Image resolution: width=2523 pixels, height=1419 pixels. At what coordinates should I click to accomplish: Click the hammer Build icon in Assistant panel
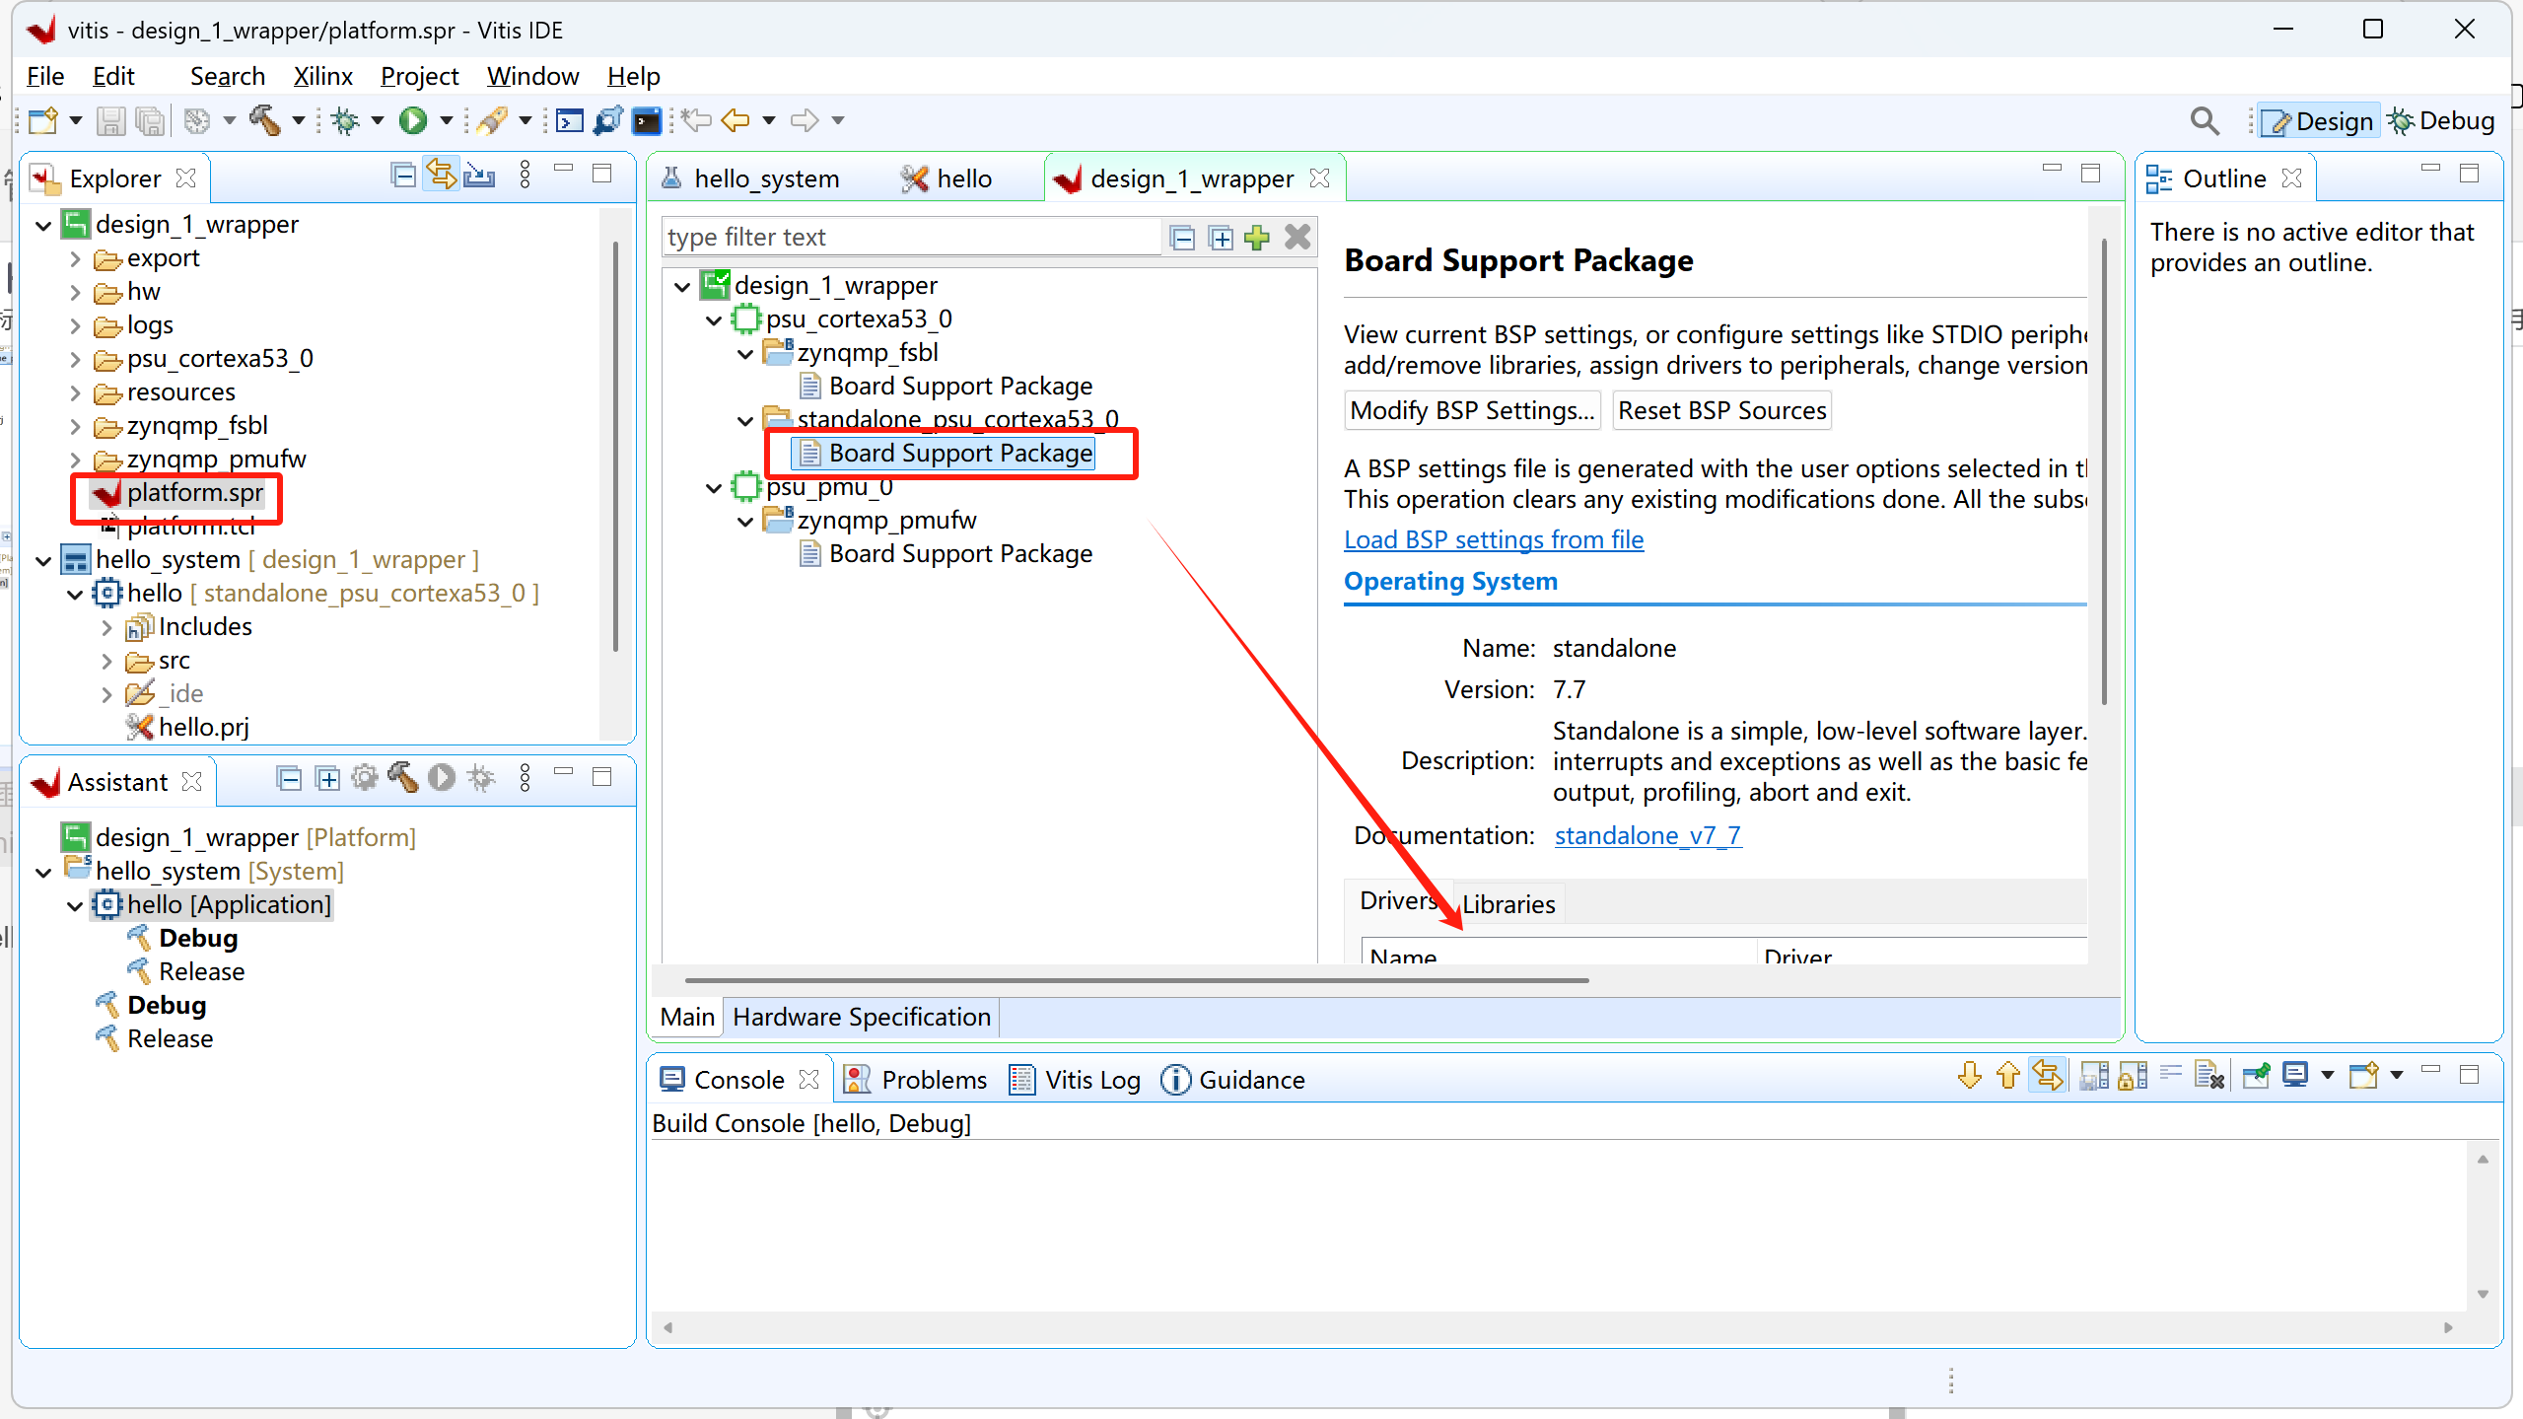point(402,778)
